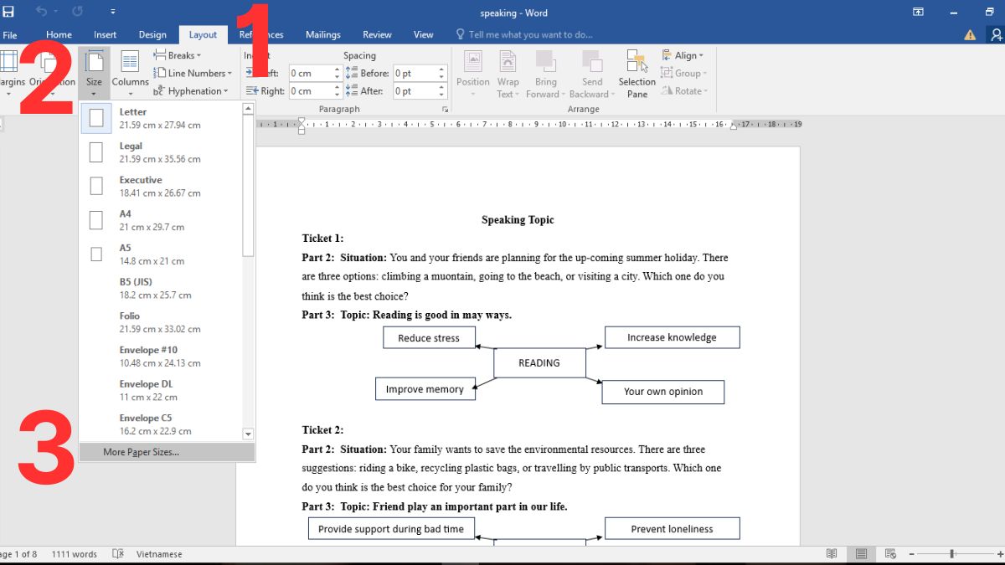Screen dimensions: 1005x565
Task: Click the Send Backward button
Action: coord(592,74)
